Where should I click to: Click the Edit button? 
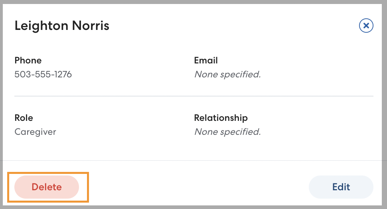coord(341,187)
